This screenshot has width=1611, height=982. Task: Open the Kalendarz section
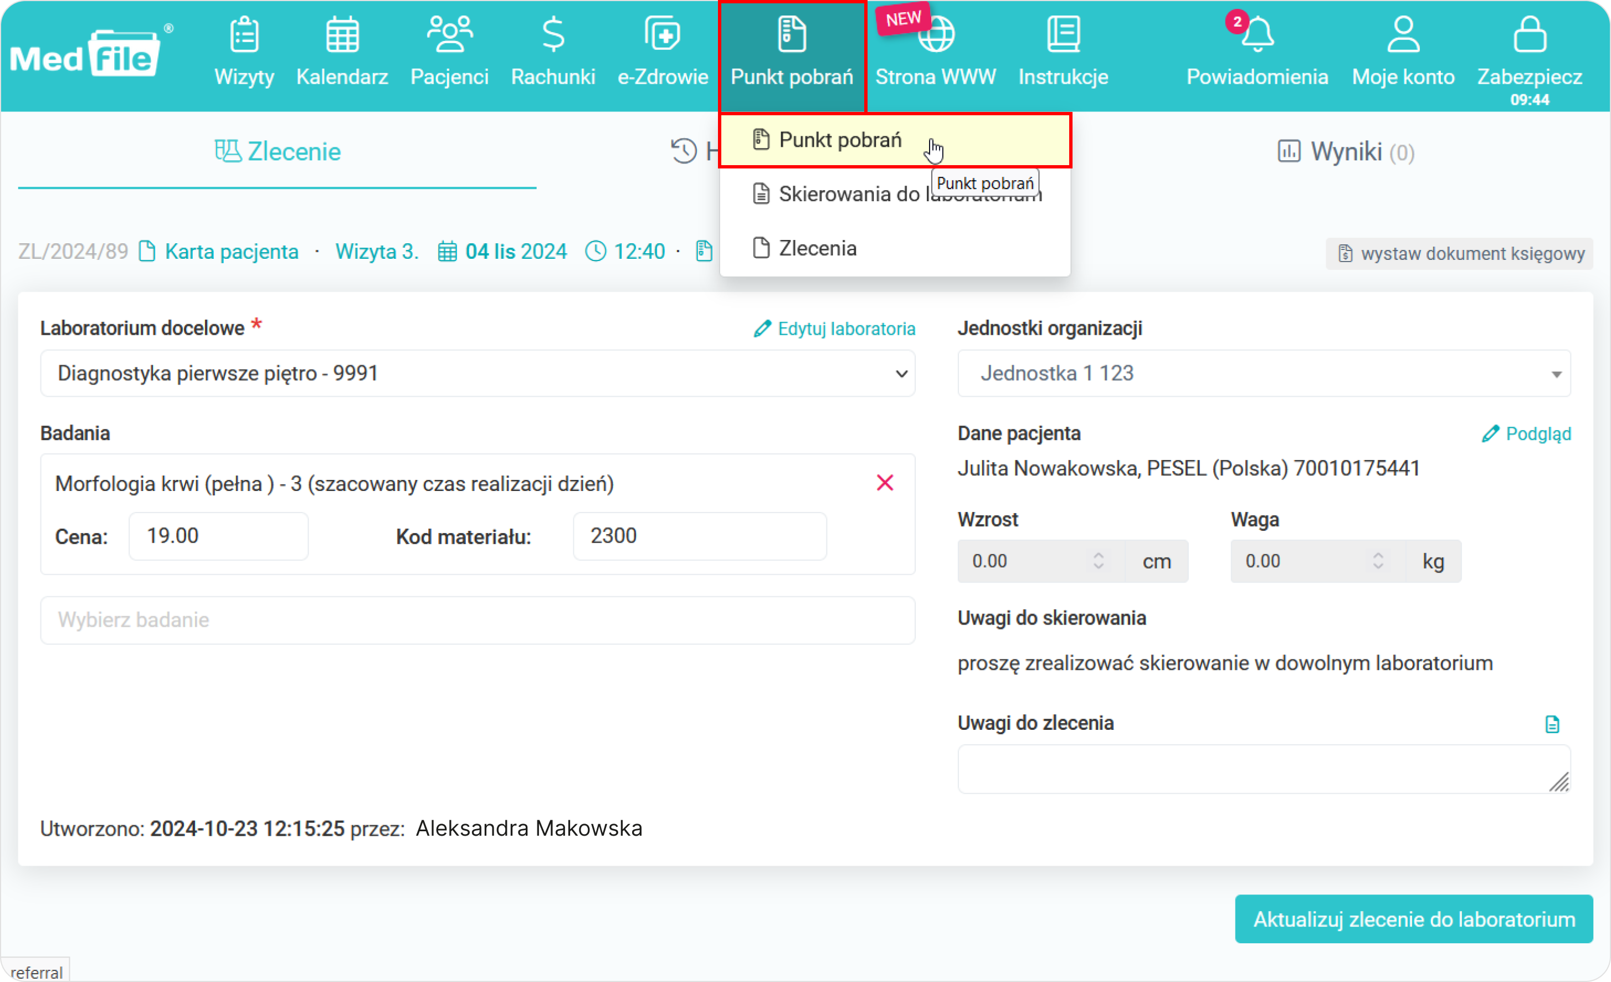point(342,52)
